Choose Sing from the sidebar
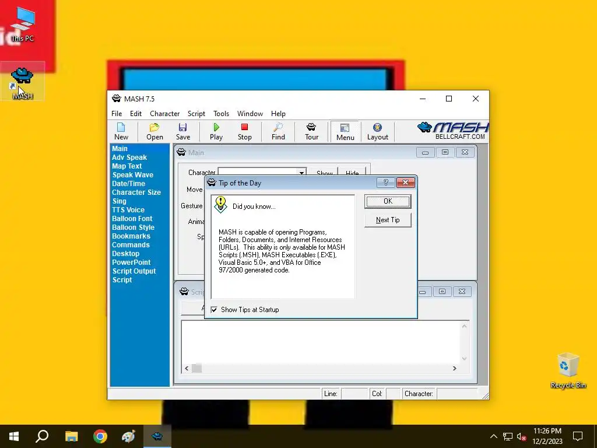597x448 pixels. pyautogui.click(x=119, y=201)
